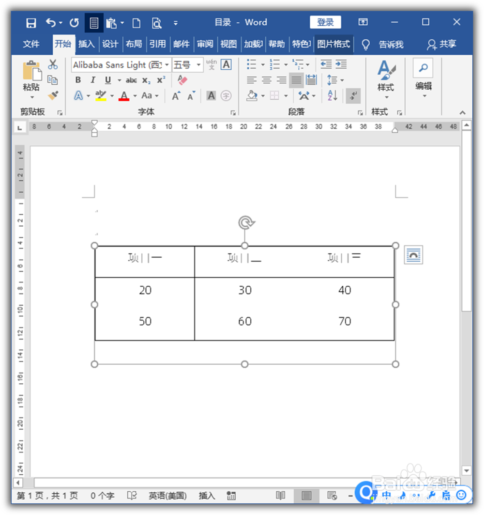Image resolution: width=484 pixels, height=515 pixels.
Task: Copy selection with the copy icon
Action: point(52,80)
